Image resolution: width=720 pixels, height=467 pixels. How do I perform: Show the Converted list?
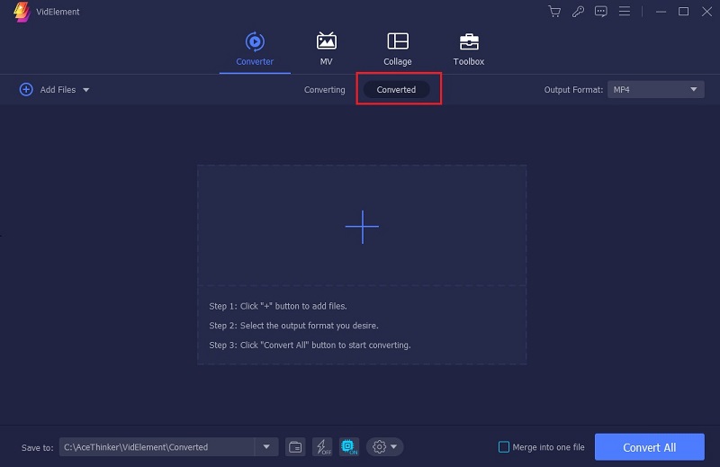pyautogui.click(x=396, y=90)
